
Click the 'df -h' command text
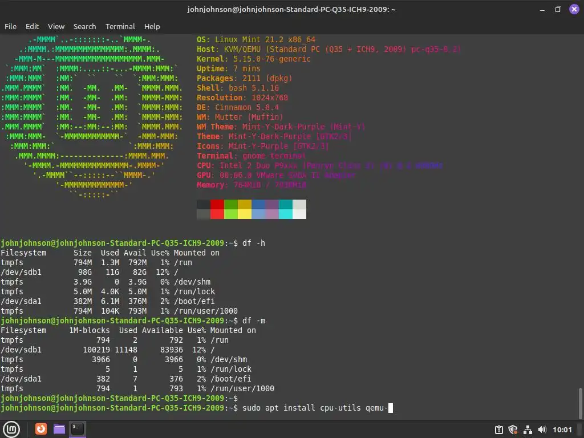click(254, 243)
